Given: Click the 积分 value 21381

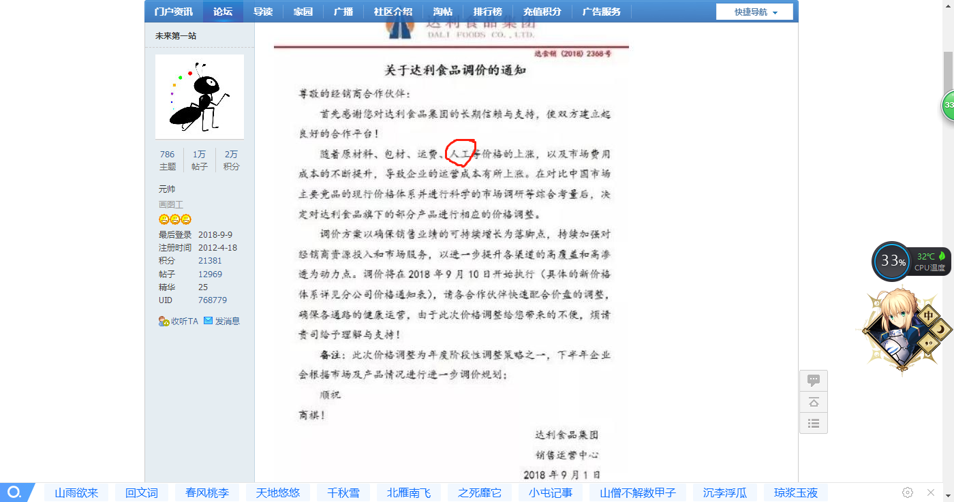Looking at the screenshot, I should [x=210, y=261].
